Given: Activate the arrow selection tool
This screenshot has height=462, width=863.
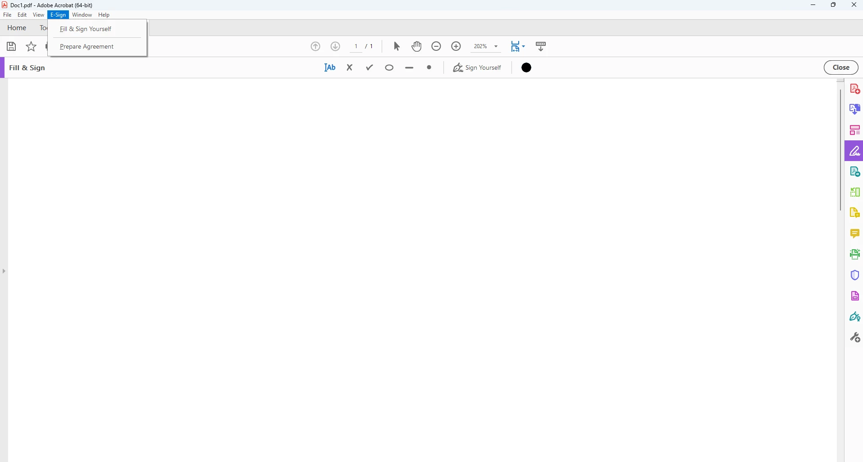Looking at the screenshot, I should coord(397,46).
